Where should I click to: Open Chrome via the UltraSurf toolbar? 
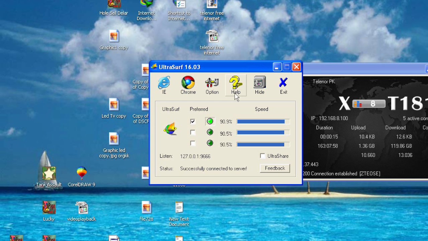(188, 85)
